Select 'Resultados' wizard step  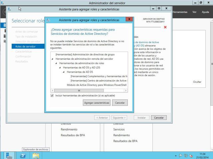[22, 62]
